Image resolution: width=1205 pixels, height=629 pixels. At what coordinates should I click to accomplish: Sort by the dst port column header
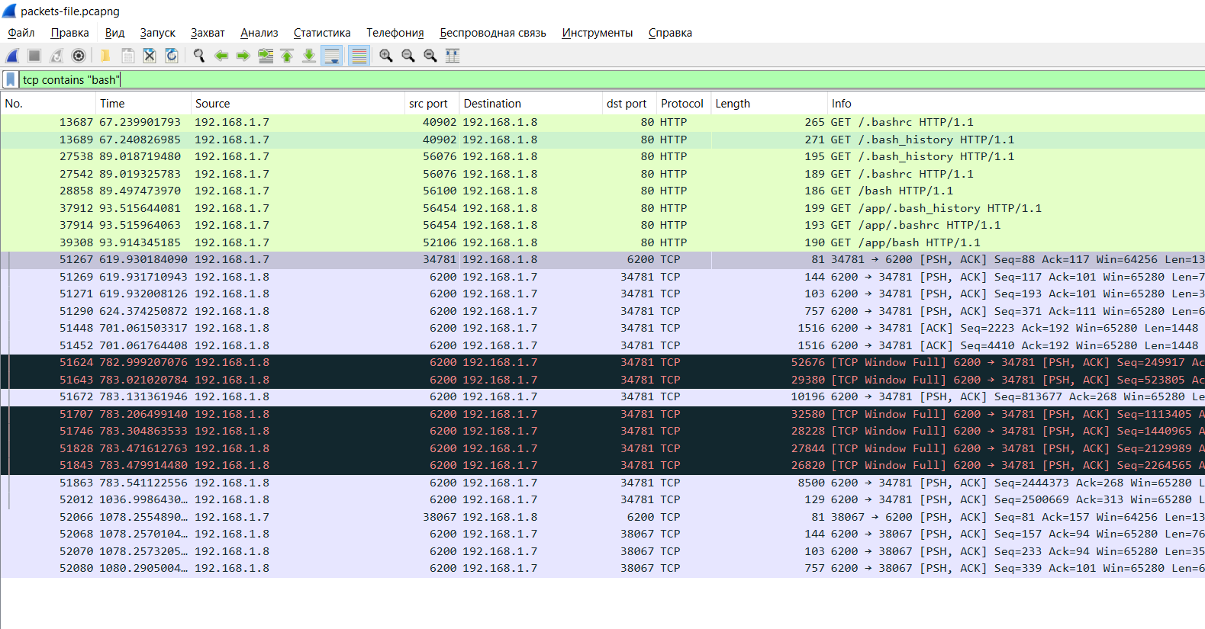click(x=630, y=104)
